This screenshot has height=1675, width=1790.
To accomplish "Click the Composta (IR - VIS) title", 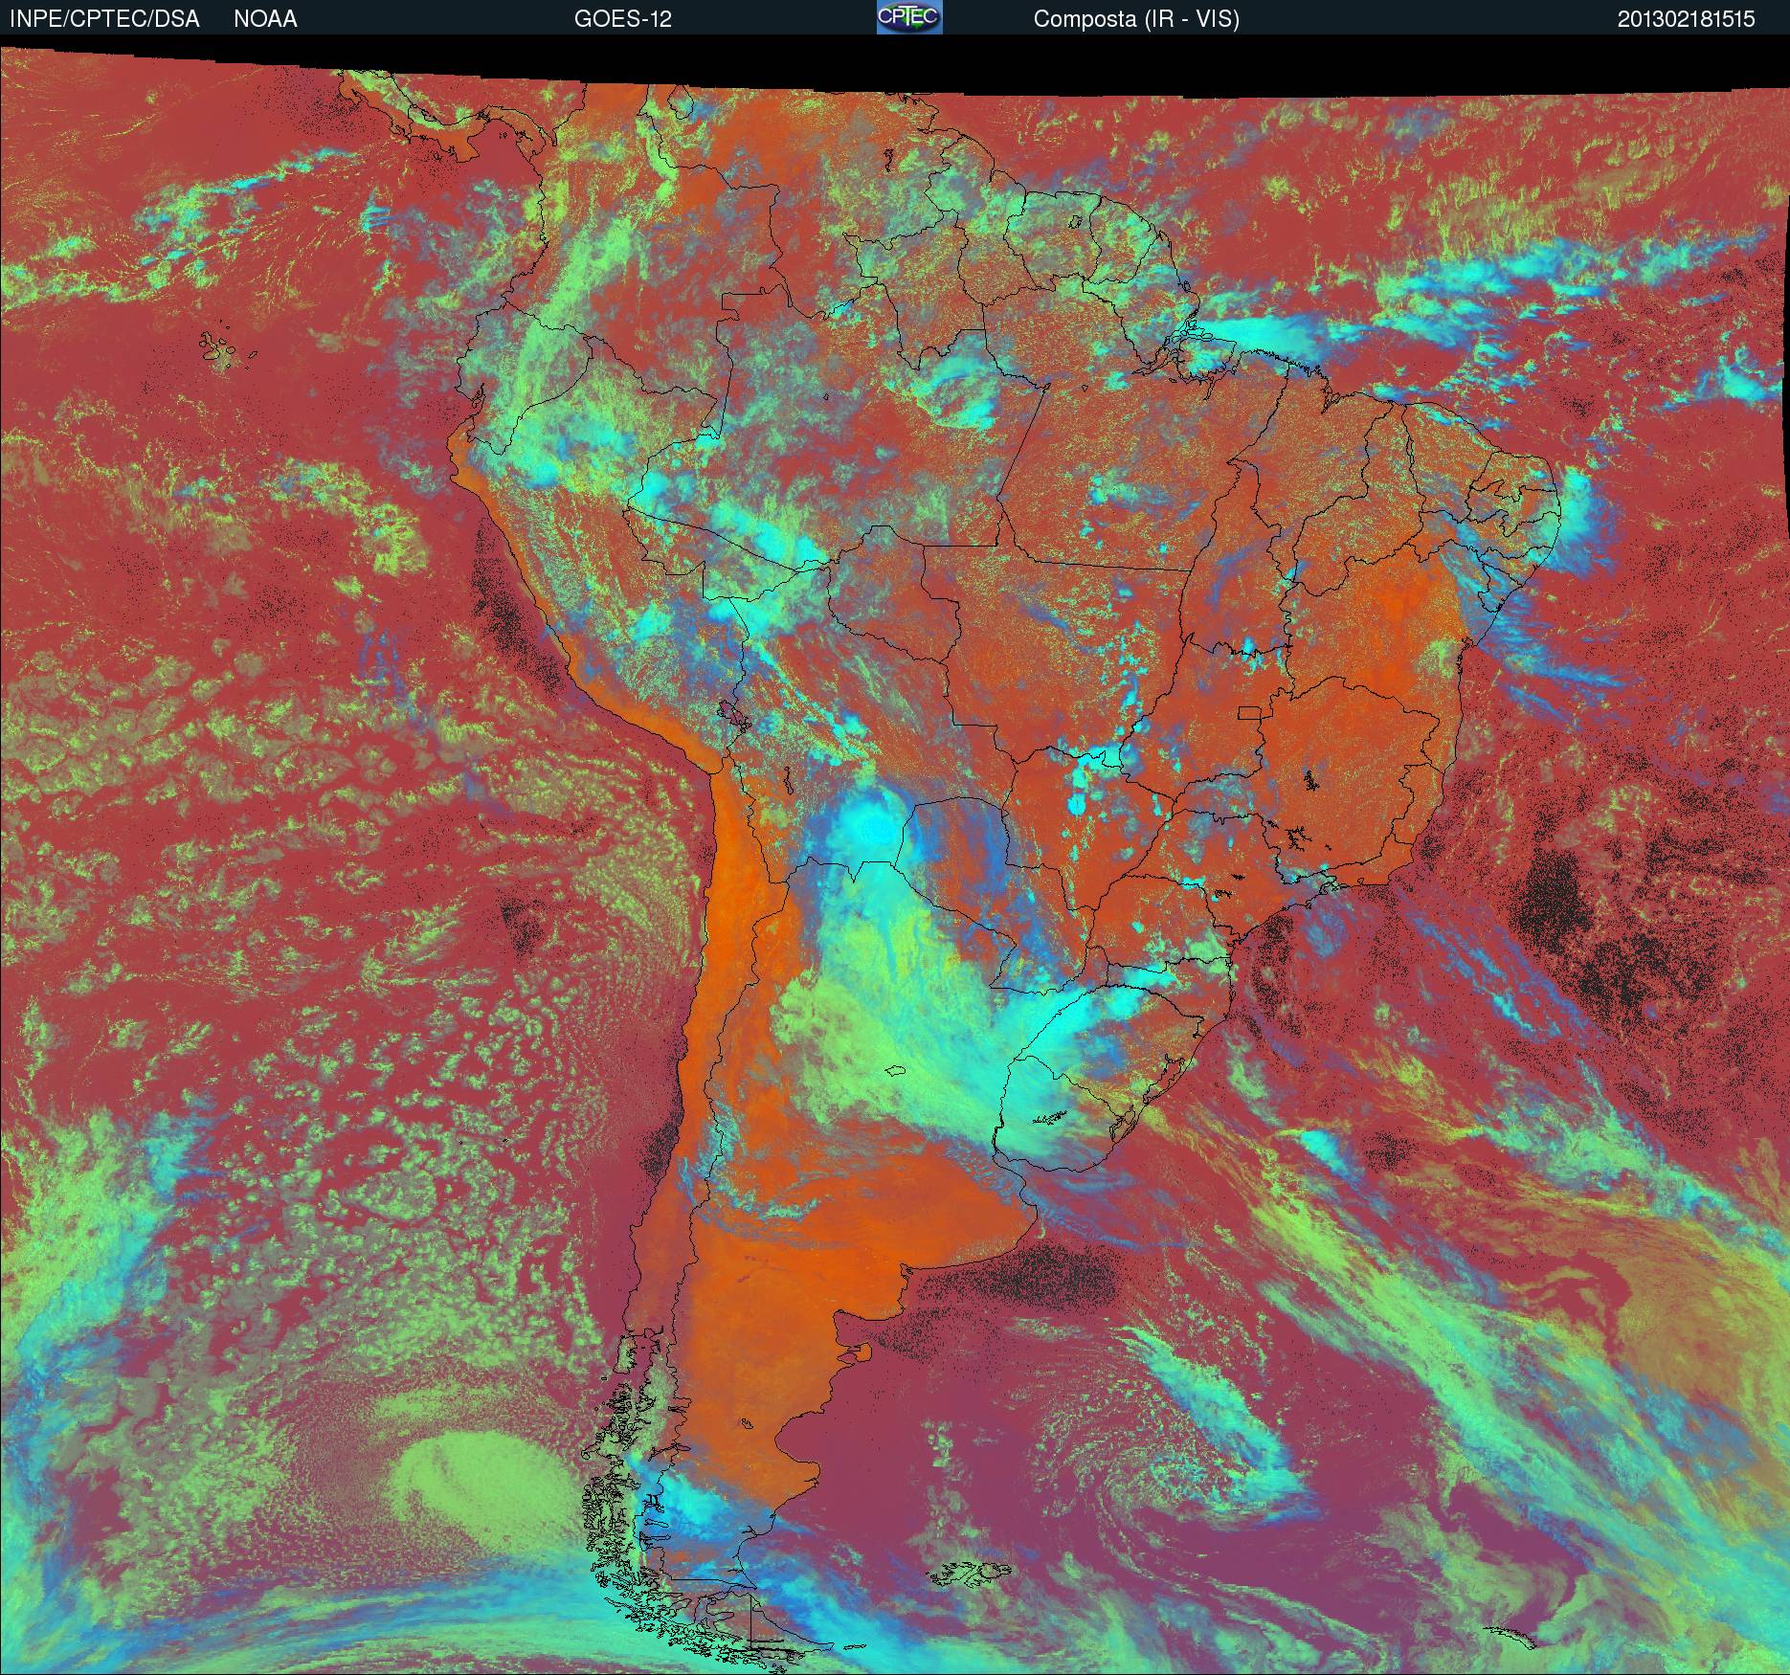I will [x=1136, y=19].
